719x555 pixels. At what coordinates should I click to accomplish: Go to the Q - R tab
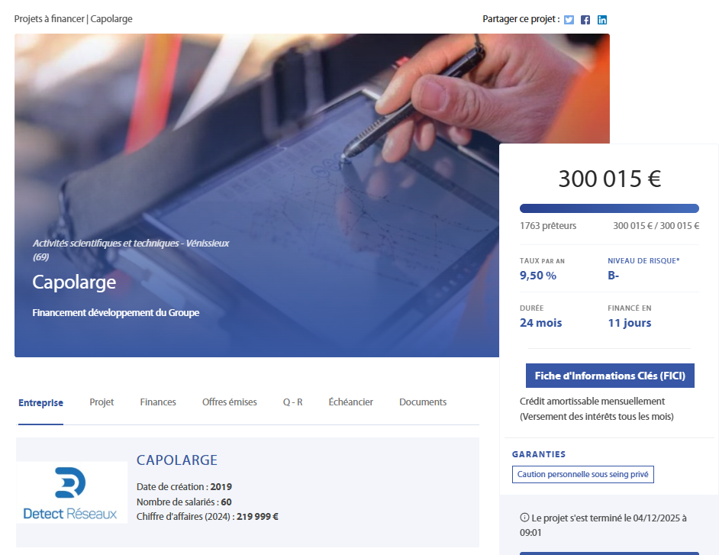pyautogui.click(x=292, y=402)
